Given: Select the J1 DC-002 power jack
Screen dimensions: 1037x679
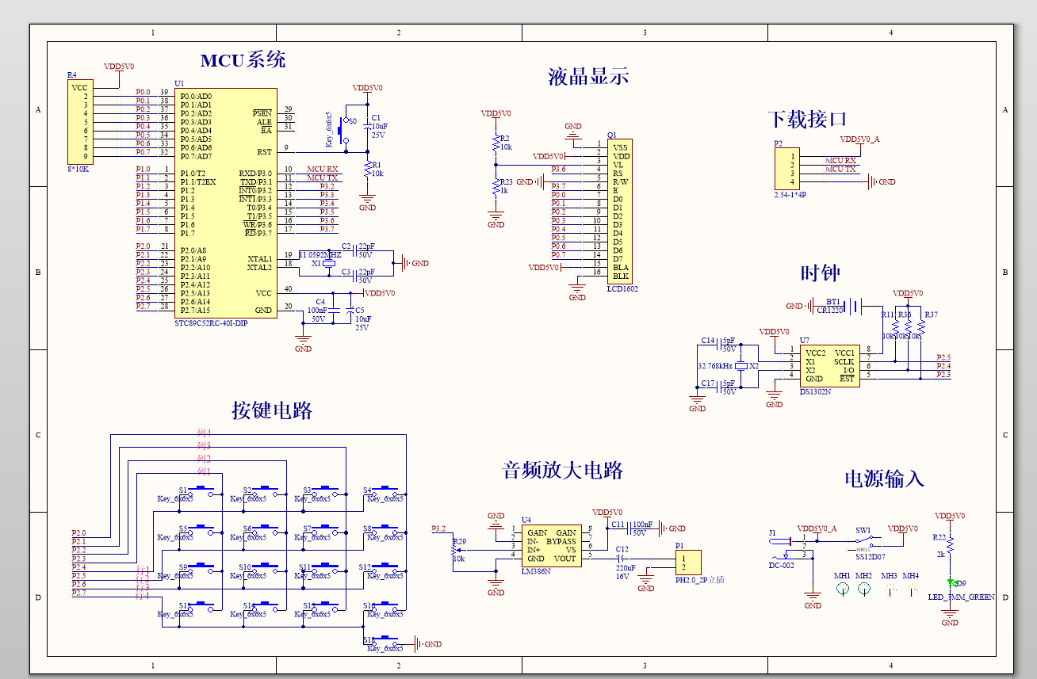Looking at the screenshot, I should 789,547.
